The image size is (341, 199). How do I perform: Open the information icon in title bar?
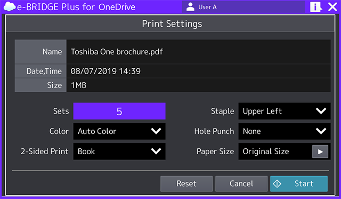[316, 7]
